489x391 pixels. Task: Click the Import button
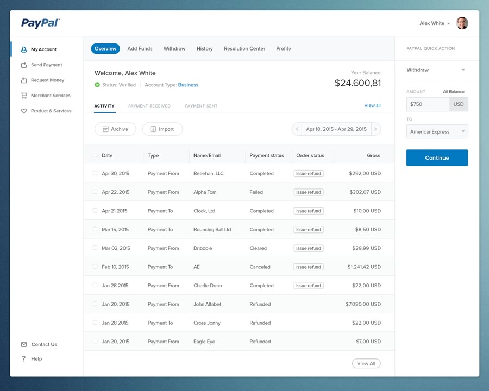162,129
